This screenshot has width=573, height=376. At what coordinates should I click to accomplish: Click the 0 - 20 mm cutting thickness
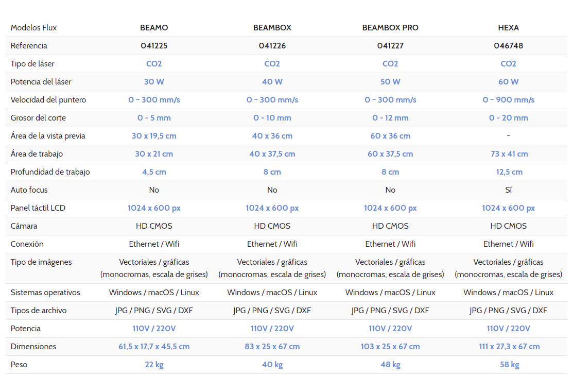[508, 118]
